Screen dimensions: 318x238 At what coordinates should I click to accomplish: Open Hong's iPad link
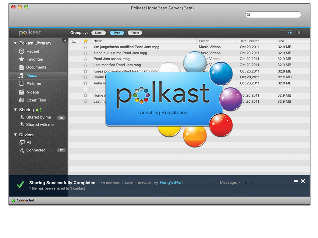[x=171, y=183]
